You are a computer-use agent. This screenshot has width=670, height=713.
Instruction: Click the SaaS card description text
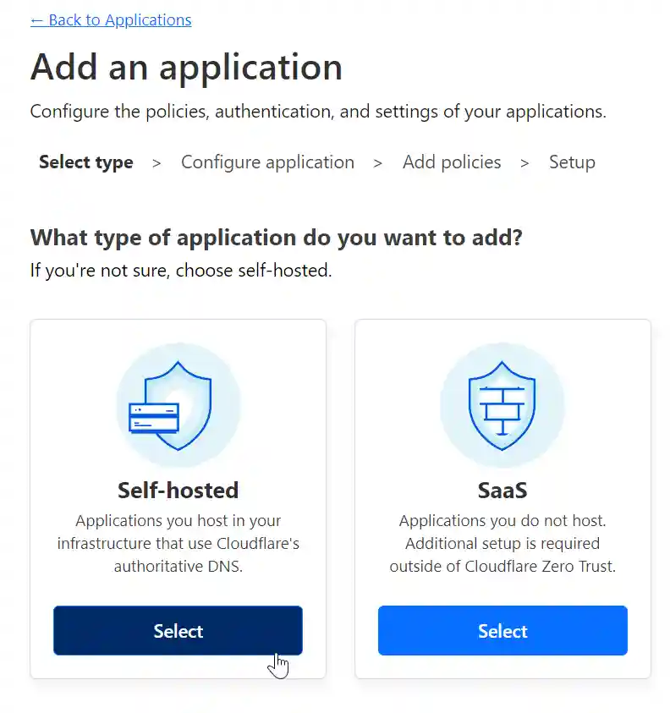pos(502,543)
